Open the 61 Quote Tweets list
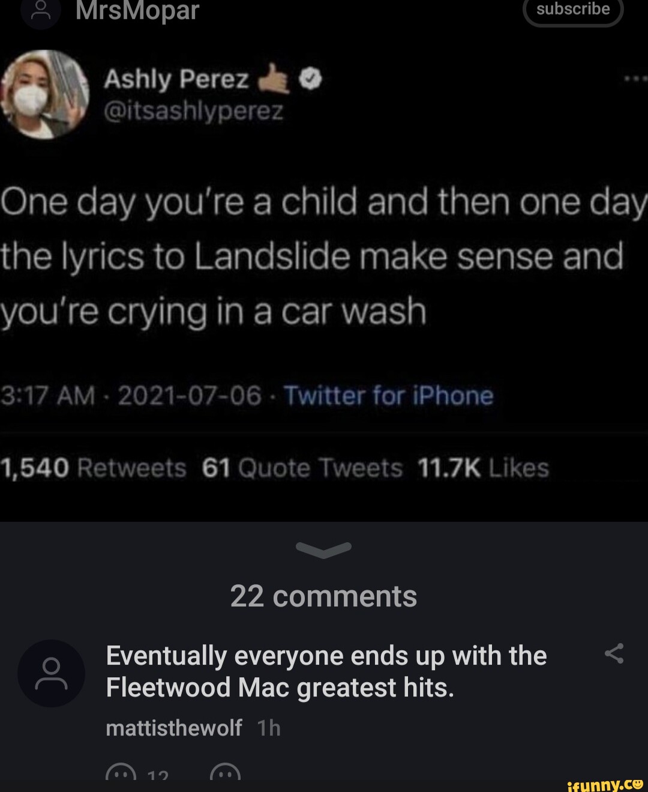Viewport: 648px width, 792px height. click(x=302, y=468)
